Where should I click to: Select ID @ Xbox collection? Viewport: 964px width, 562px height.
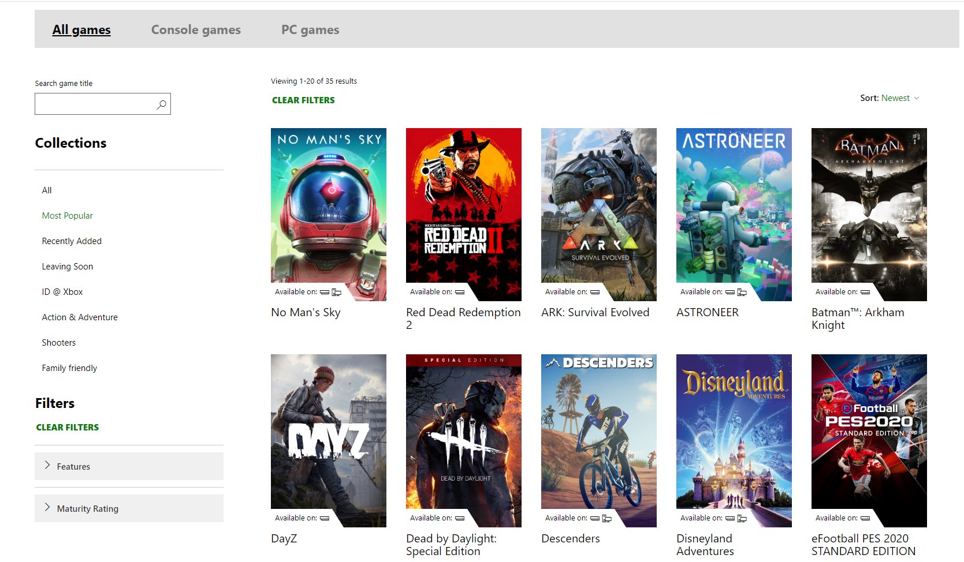point(62,292)
